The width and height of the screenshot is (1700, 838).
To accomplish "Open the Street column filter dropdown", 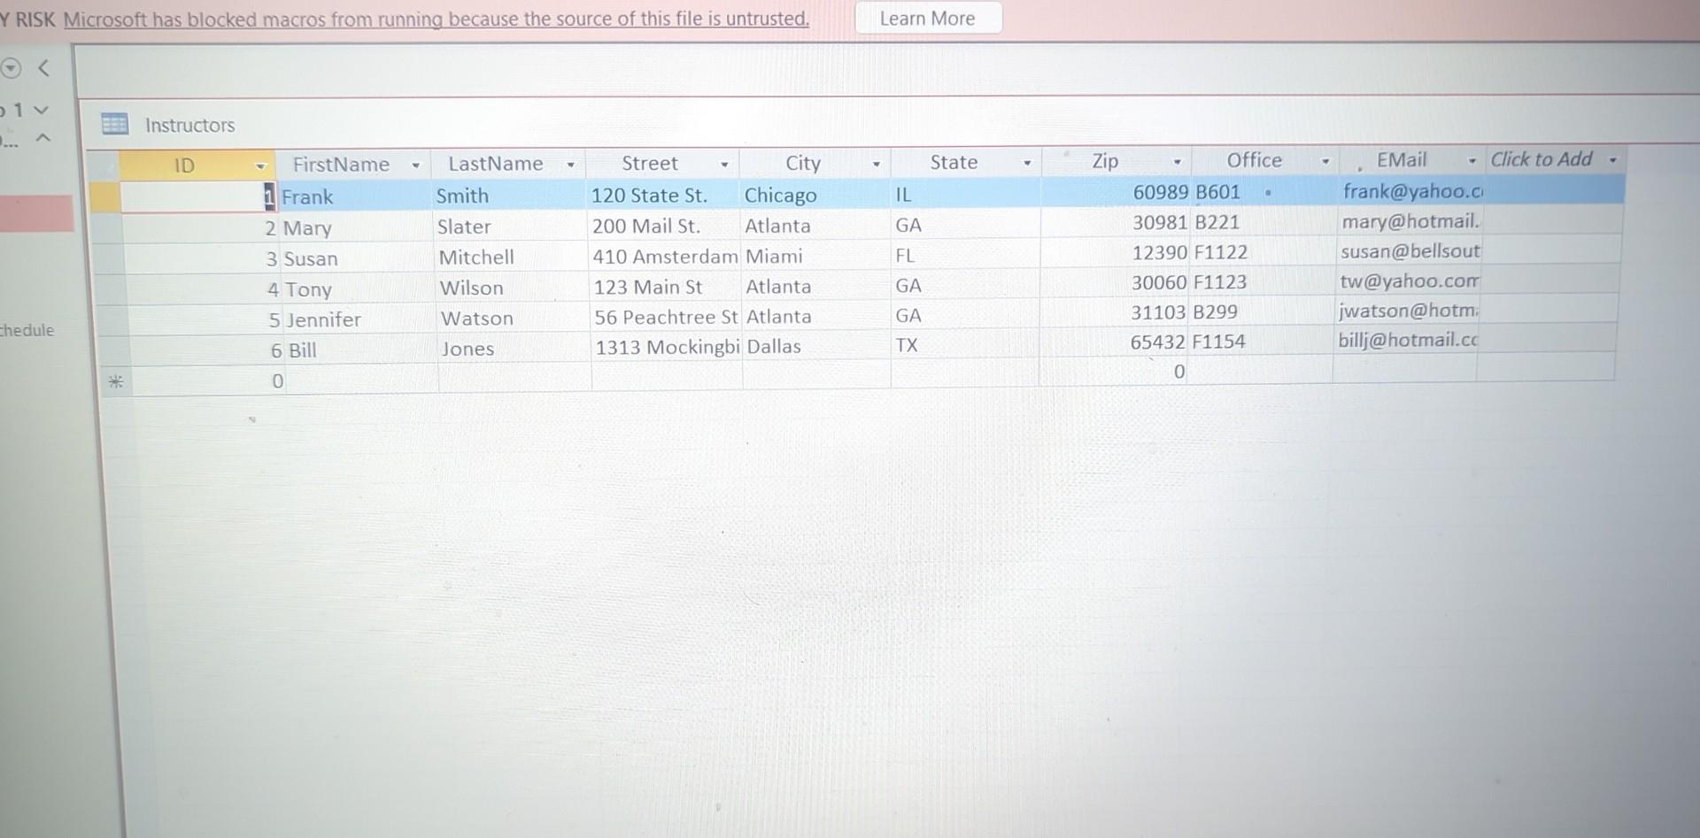I will [724, 164].
